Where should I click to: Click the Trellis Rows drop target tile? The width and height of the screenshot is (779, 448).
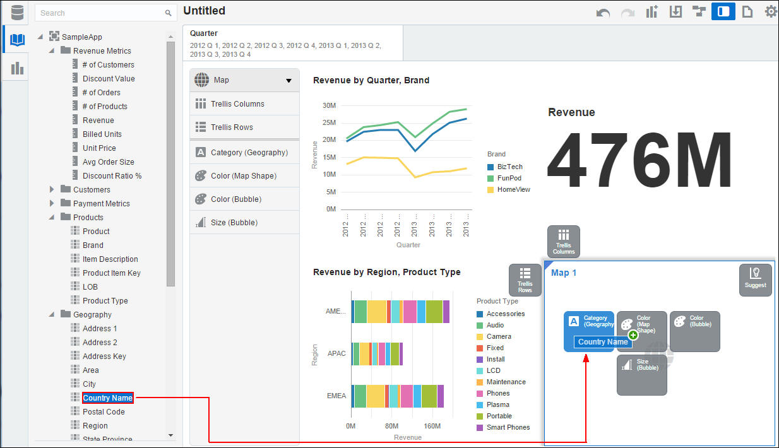525,280
